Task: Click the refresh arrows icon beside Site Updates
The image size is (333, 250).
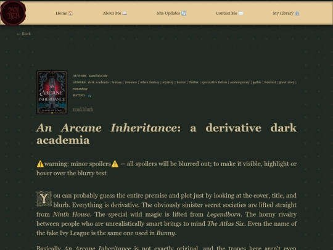Action: coord(184,13)
